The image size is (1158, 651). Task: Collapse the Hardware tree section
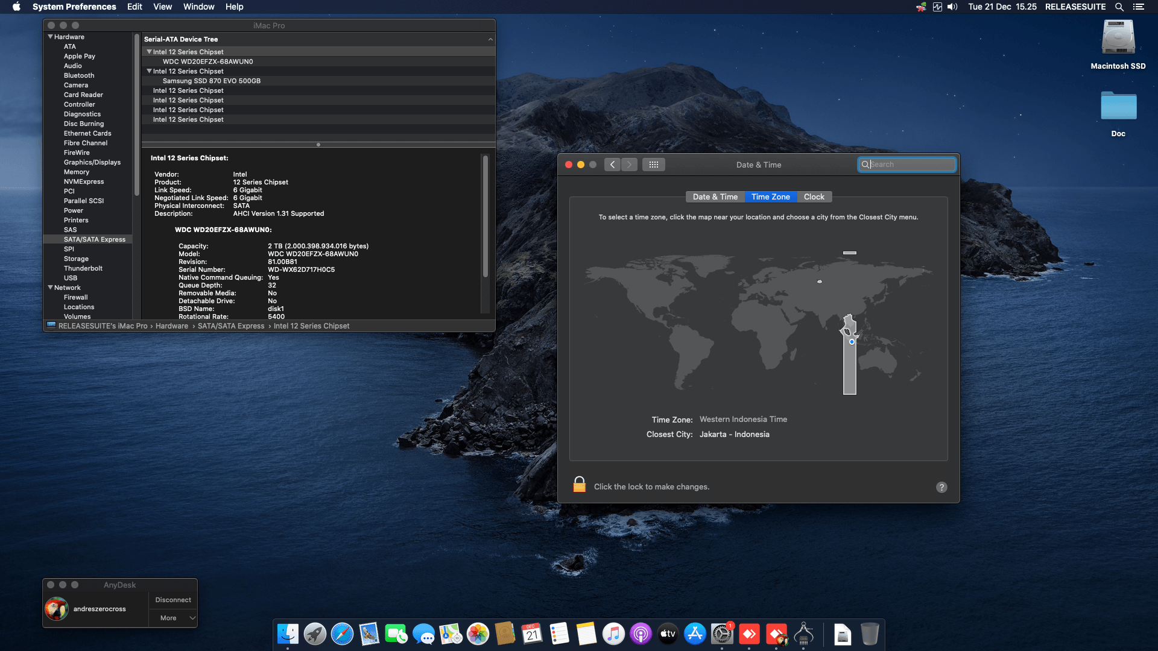pyautogui.click(x=50, y=37)
